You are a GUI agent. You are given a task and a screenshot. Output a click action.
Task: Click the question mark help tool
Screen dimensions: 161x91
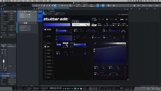(x=59, y=6)
